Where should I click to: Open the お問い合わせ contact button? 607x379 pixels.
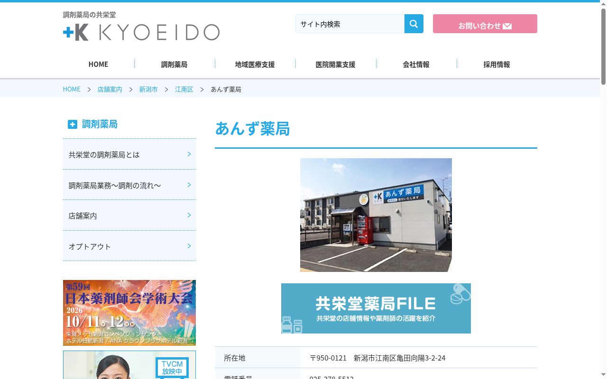tap(485, 24)
